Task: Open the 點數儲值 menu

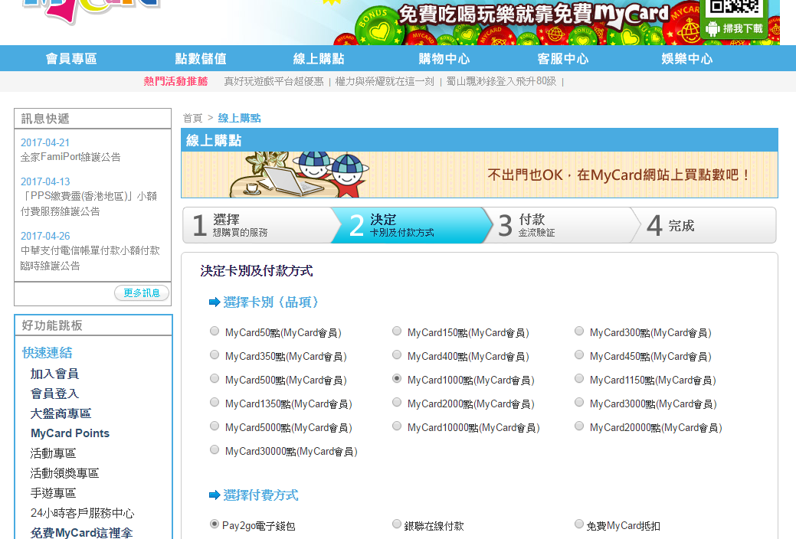Action: point(201,59)
